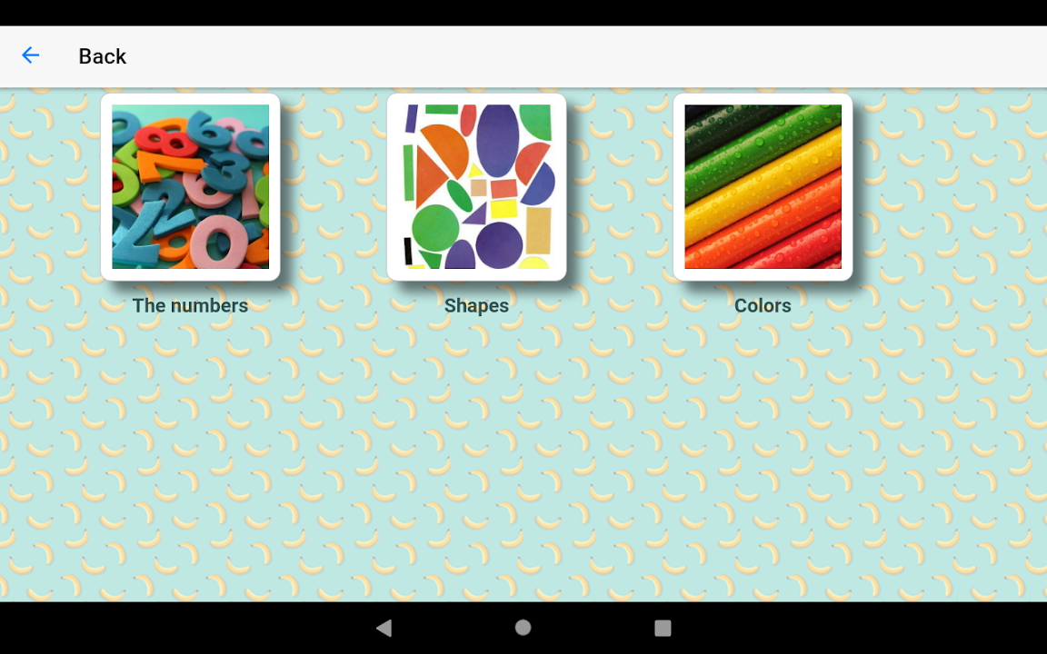
Task: Click the pink zero in numbers image
Action: point(217,242)
